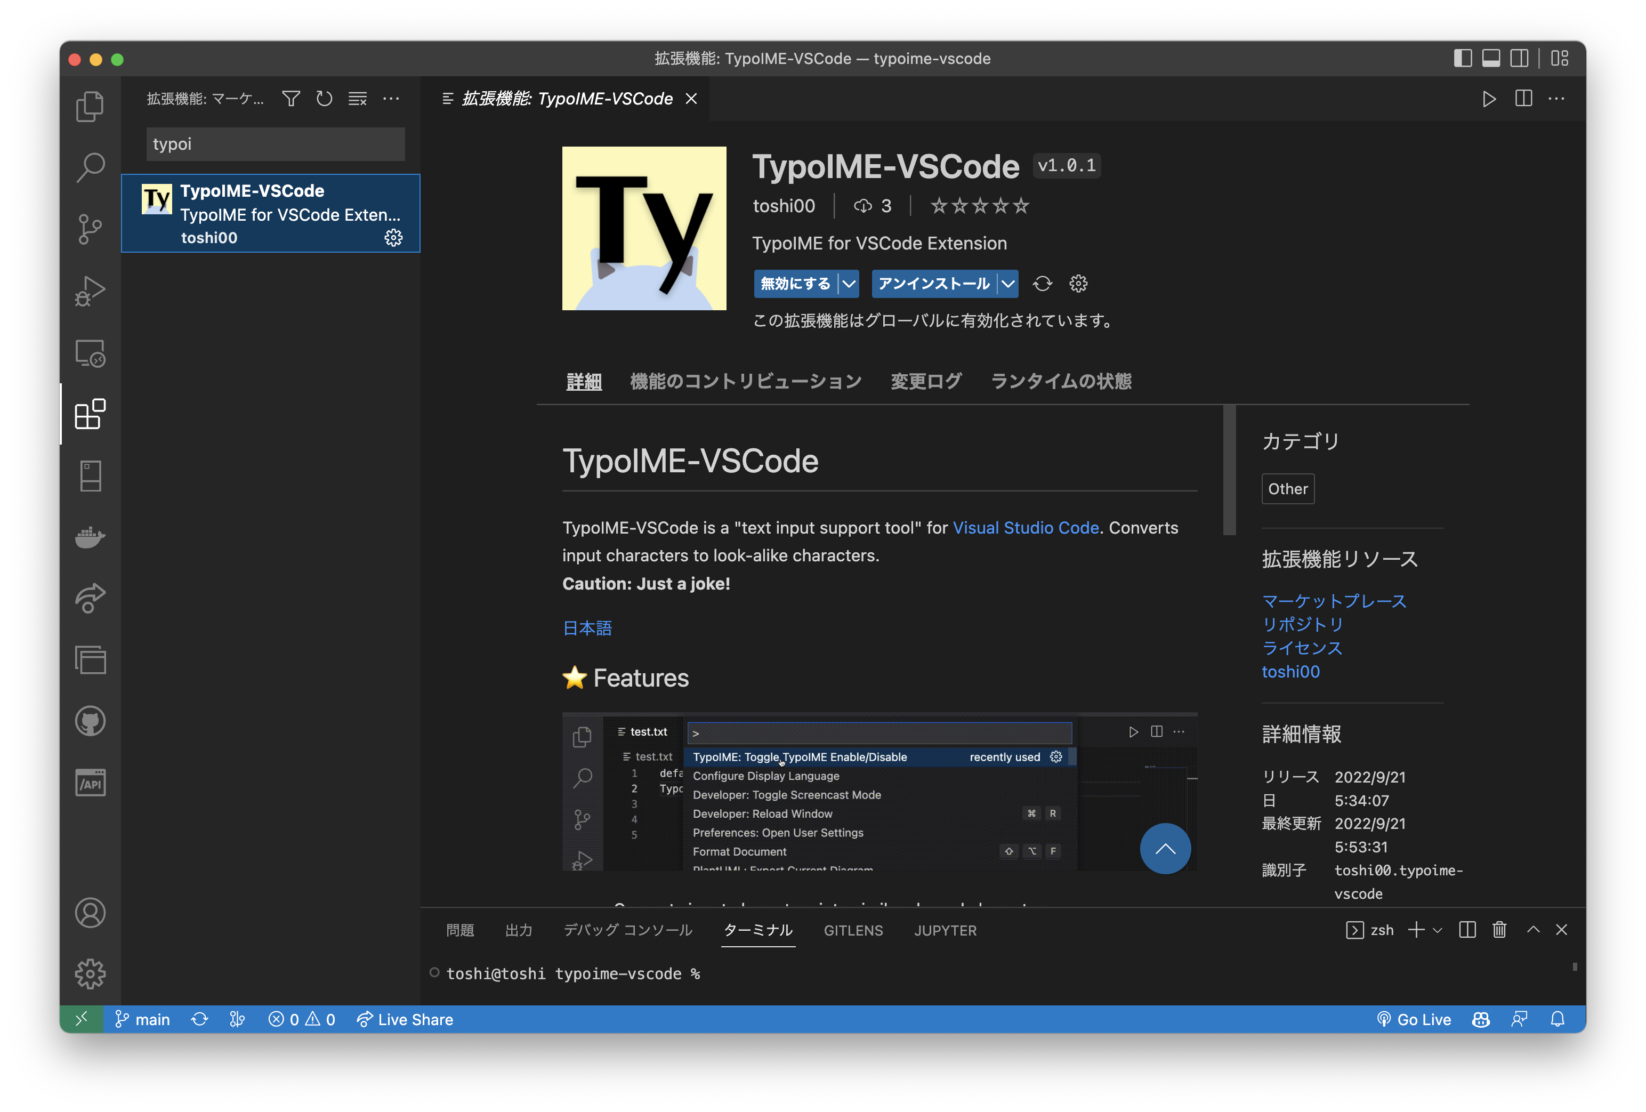Click the Other category badge
This screenshot has width=1646, height=1112.
1288,489
